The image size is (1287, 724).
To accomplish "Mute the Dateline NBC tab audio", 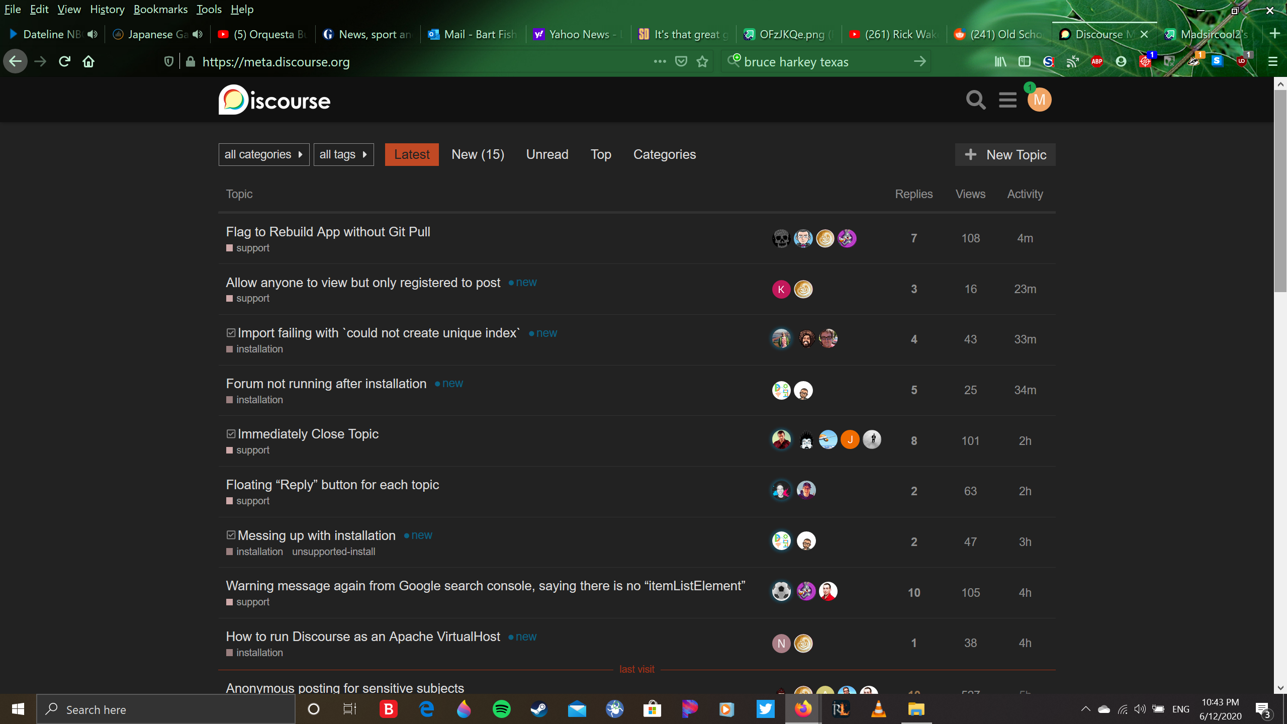I will [93, 34].
